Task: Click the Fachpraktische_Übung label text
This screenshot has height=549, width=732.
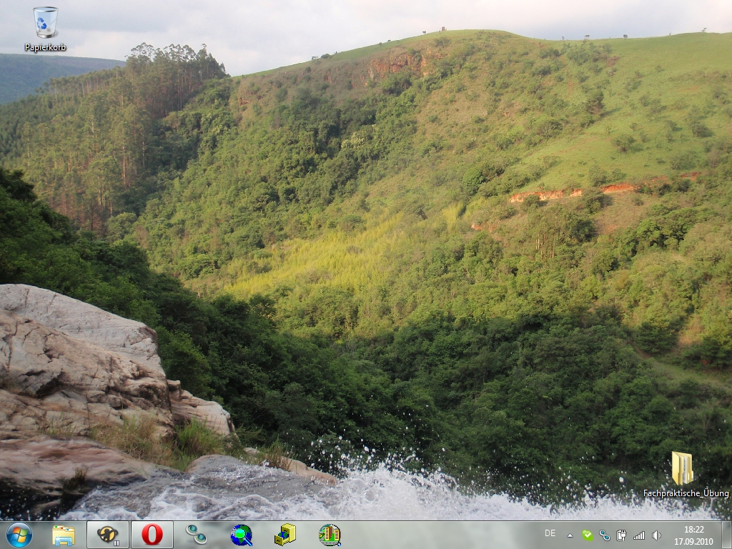Action: point(686,493)
